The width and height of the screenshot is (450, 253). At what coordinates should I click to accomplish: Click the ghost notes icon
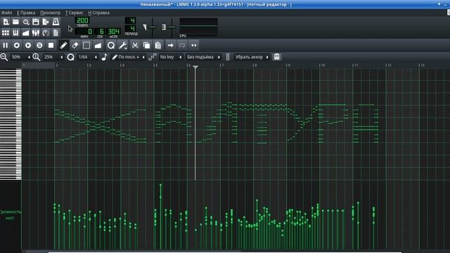[276, 57]
